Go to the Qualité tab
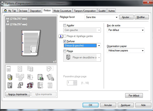 pos(102,11)
